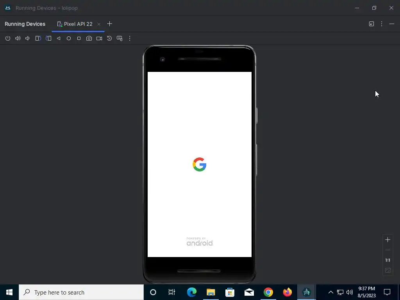Rotate the device left
Screen dimensions: 400x300
tap(38, 38)
